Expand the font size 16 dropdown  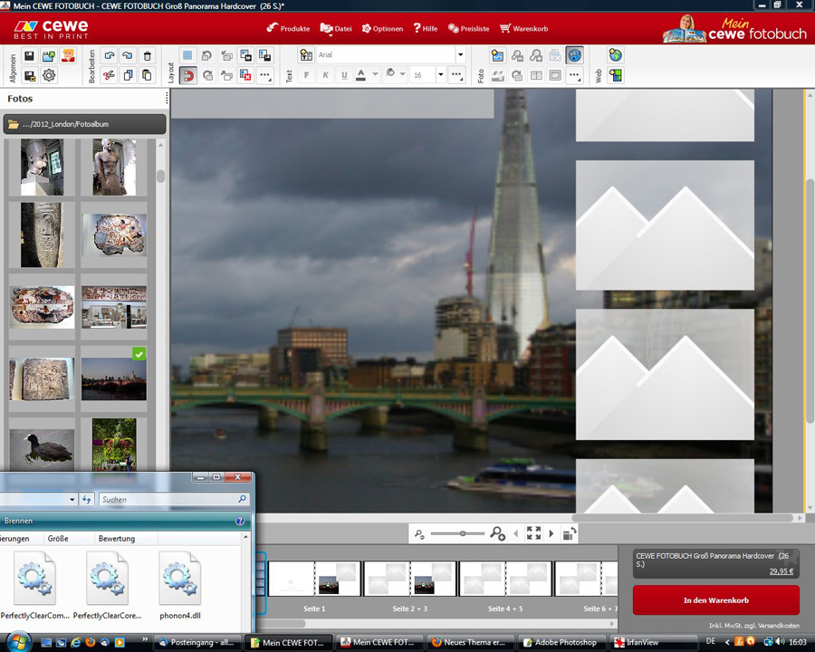[x=442, y=75]
